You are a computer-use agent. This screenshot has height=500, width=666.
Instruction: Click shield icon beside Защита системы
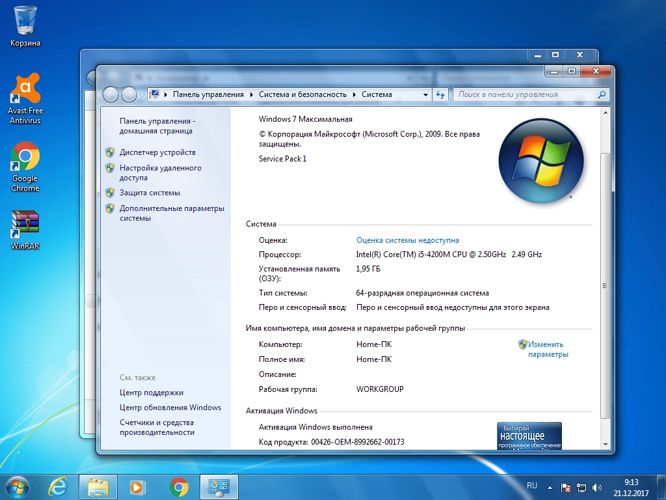[x=110, y=193]
